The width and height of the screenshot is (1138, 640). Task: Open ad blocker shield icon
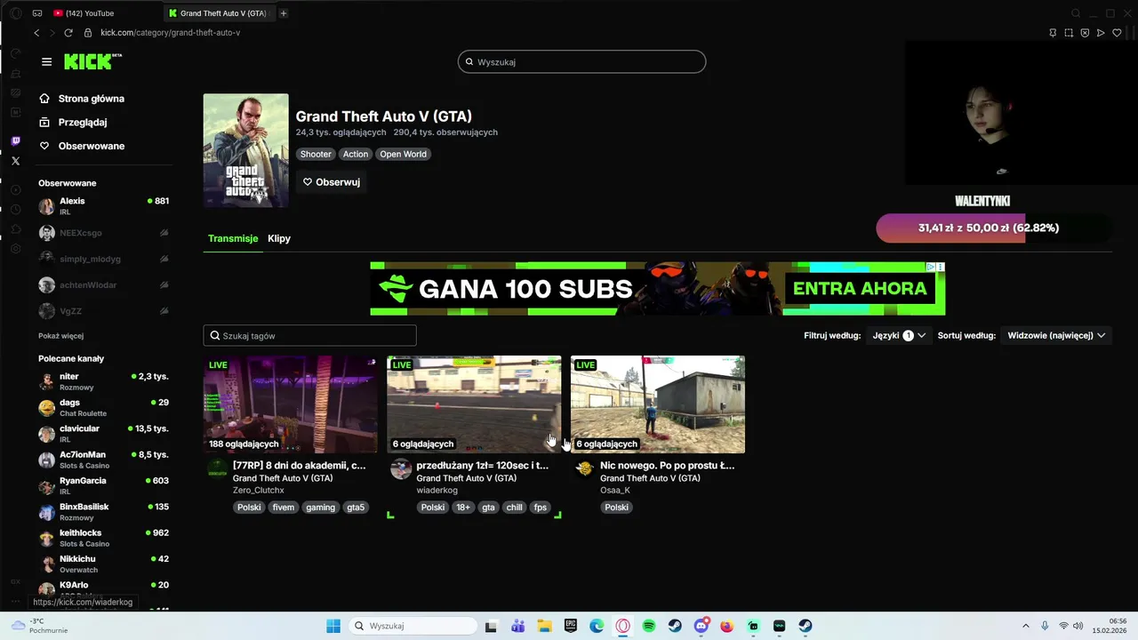click(x=1085, y=33)
